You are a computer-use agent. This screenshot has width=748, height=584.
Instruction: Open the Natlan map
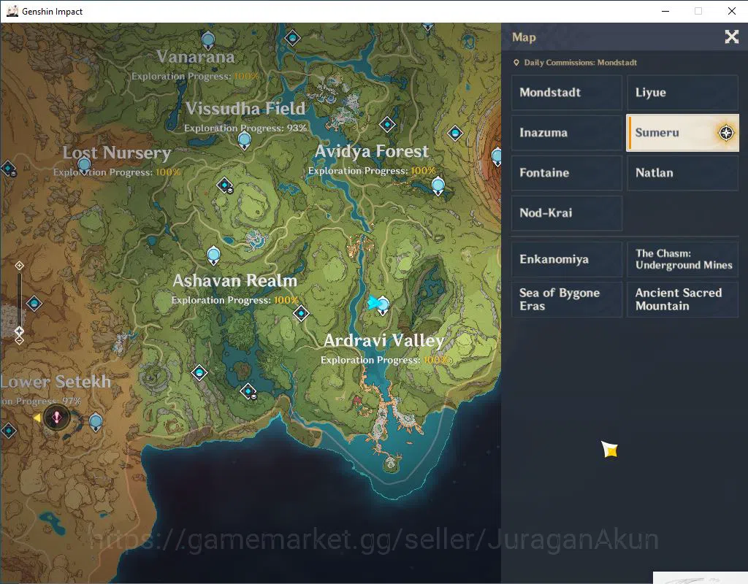tap(683, 172)
